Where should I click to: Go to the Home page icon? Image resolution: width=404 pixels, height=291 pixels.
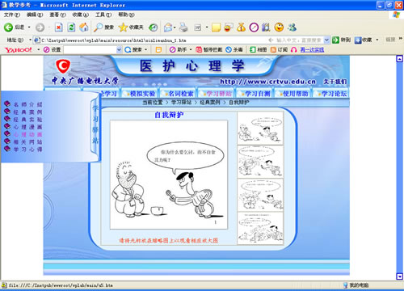pos(84,27)
